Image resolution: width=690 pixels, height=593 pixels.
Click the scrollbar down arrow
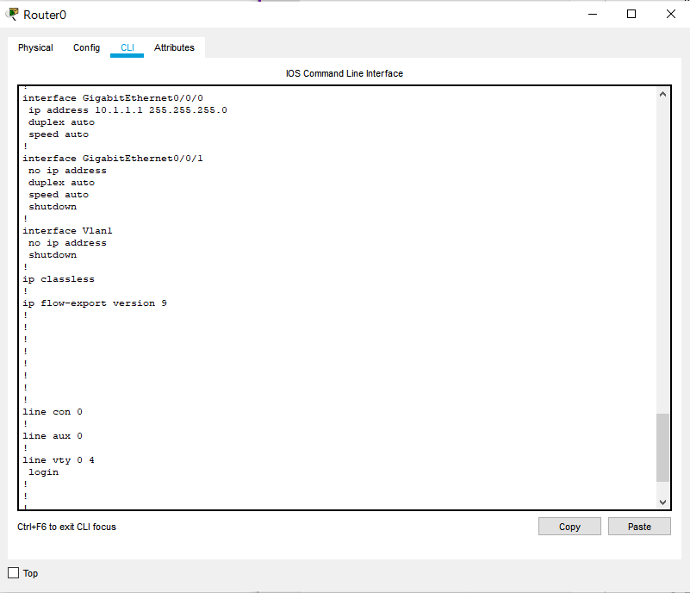tap(662, 502)
